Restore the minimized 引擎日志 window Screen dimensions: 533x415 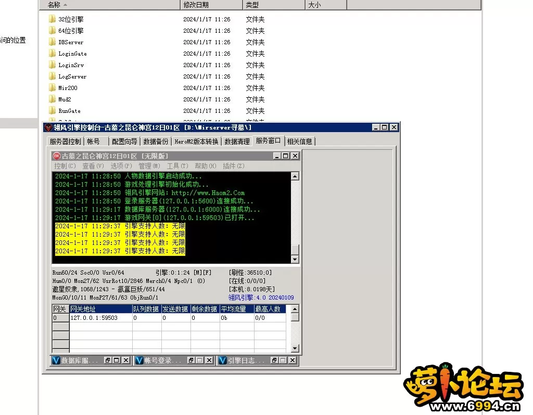(274, 360)
